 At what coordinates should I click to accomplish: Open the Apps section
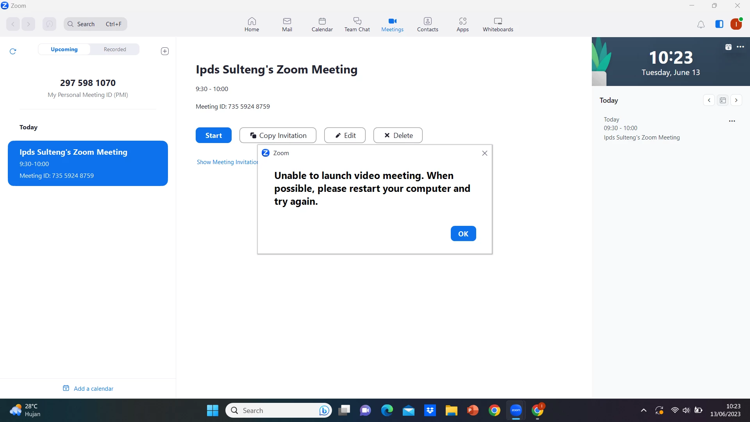click(462, 24)
